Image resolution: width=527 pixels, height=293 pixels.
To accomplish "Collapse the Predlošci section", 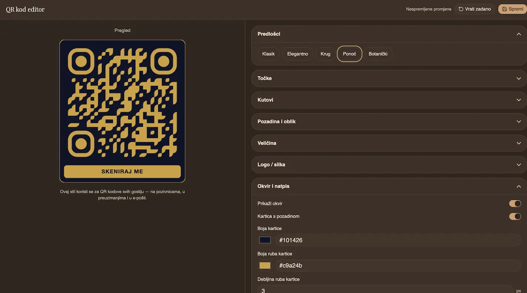I will [x=389, y=34].
